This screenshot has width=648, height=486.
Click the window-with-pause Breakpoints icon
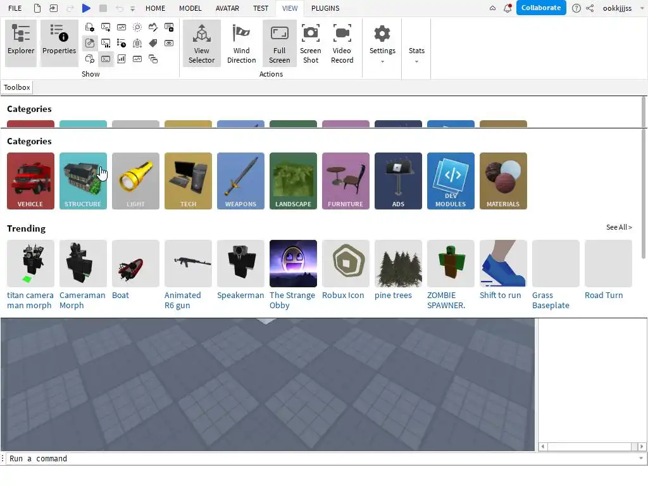pyautogui.click(x=169, y=27)
